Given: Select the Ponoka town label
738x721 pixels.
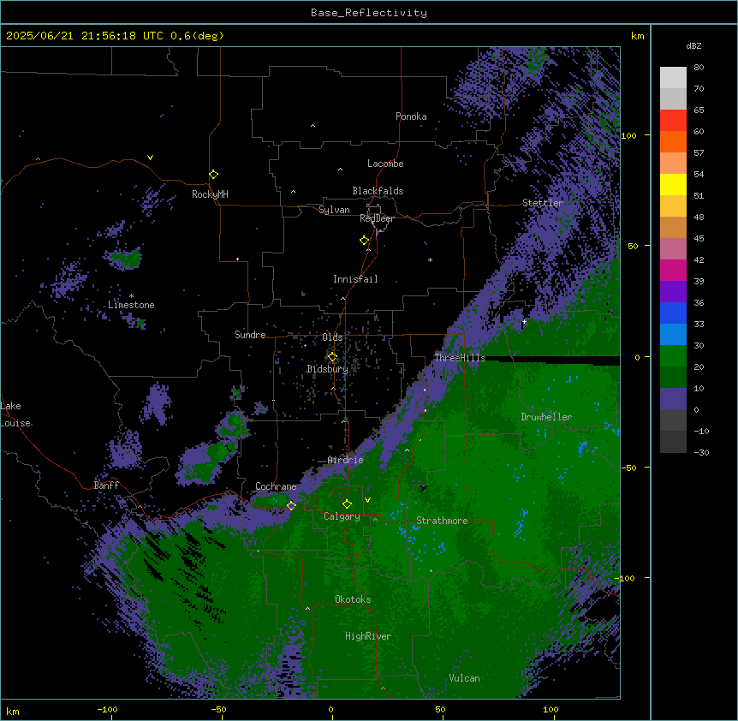Looking at the screenshot, I should pyautogui.click(x=411, y=116).
